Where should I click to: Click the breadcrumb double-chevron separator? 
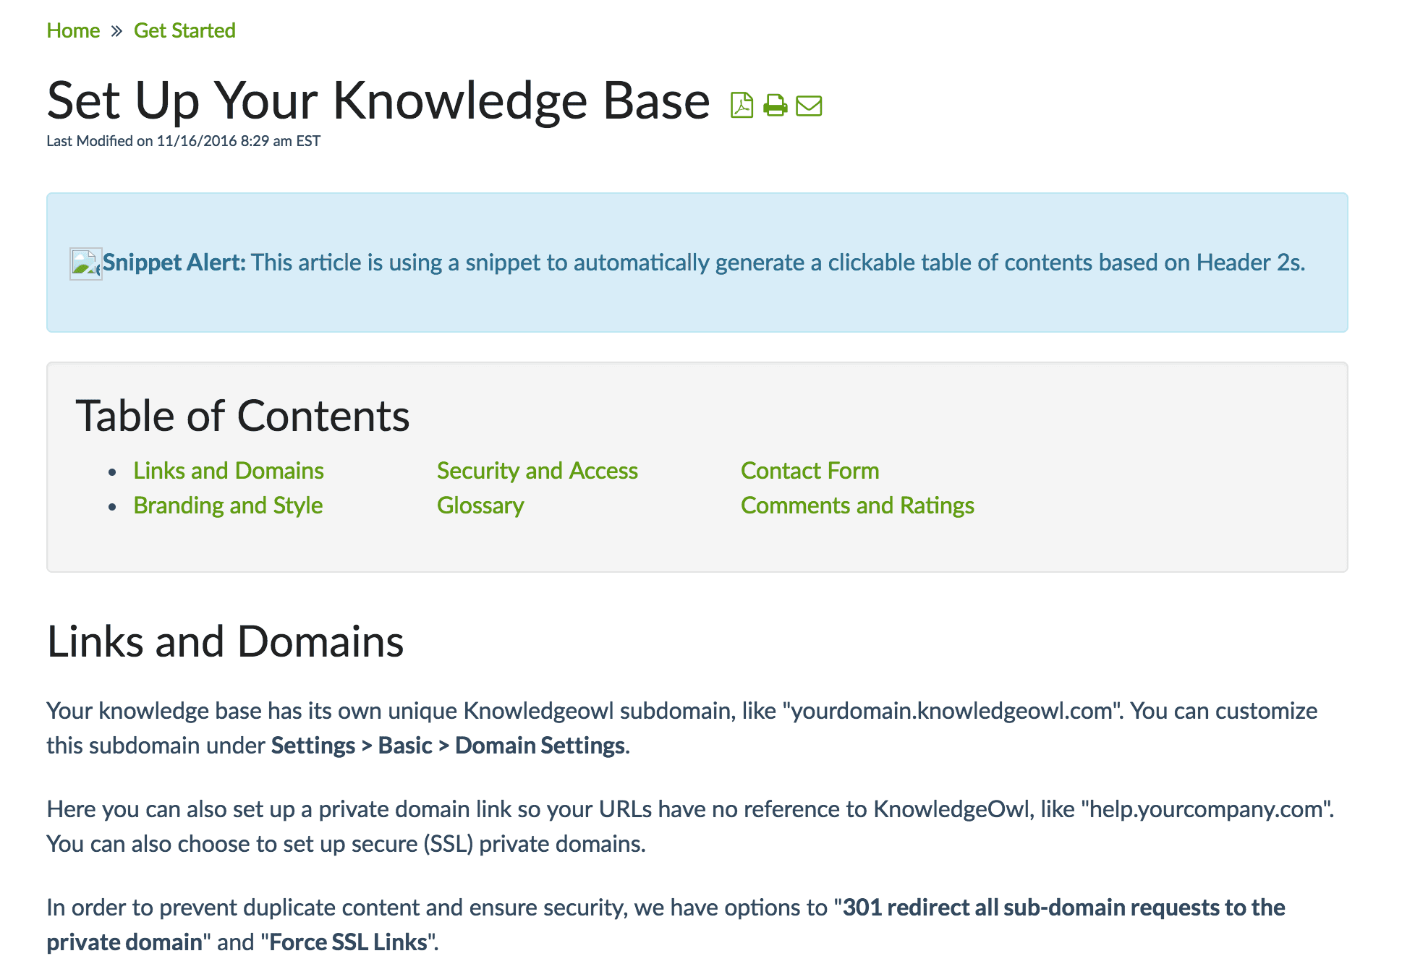point(116,31)
